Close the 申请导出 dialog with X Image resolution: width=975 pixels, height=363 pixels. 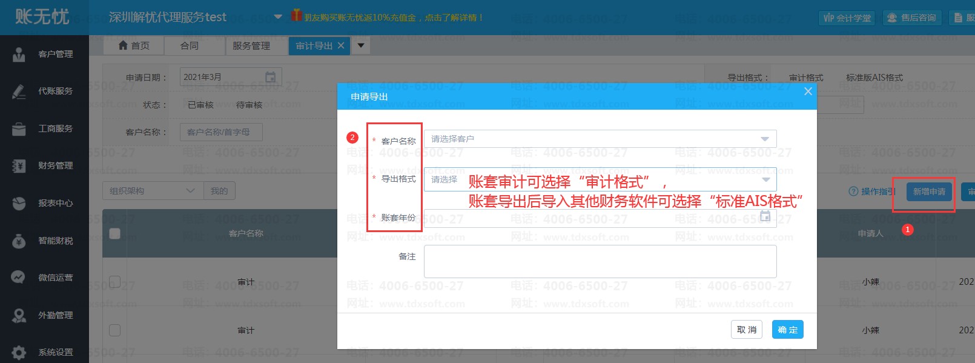coord(808,92)
